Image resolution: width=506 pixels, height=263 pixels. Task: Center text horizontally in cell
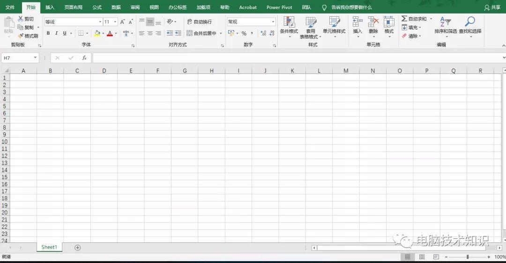click(150, 33)
